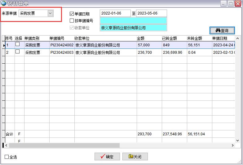The image size is (243, 165).
Task: Click the end date field 2023-05-06
Action: [x=151, y=13]
